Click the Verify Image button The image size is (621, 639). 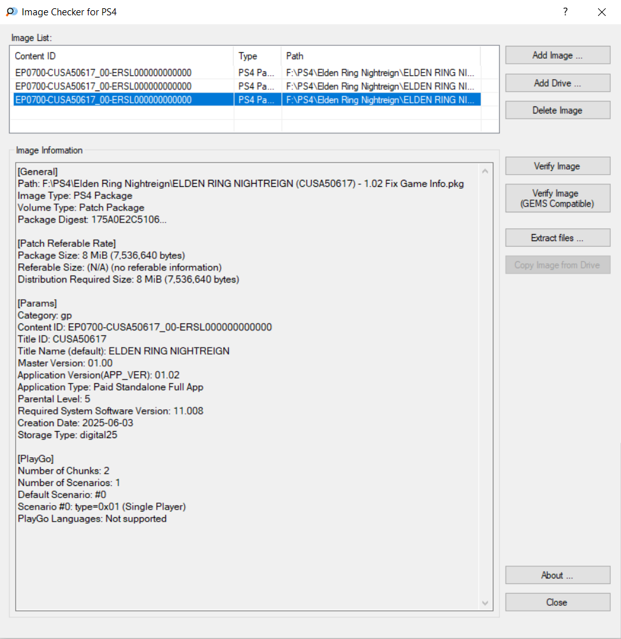pos(558,166)
